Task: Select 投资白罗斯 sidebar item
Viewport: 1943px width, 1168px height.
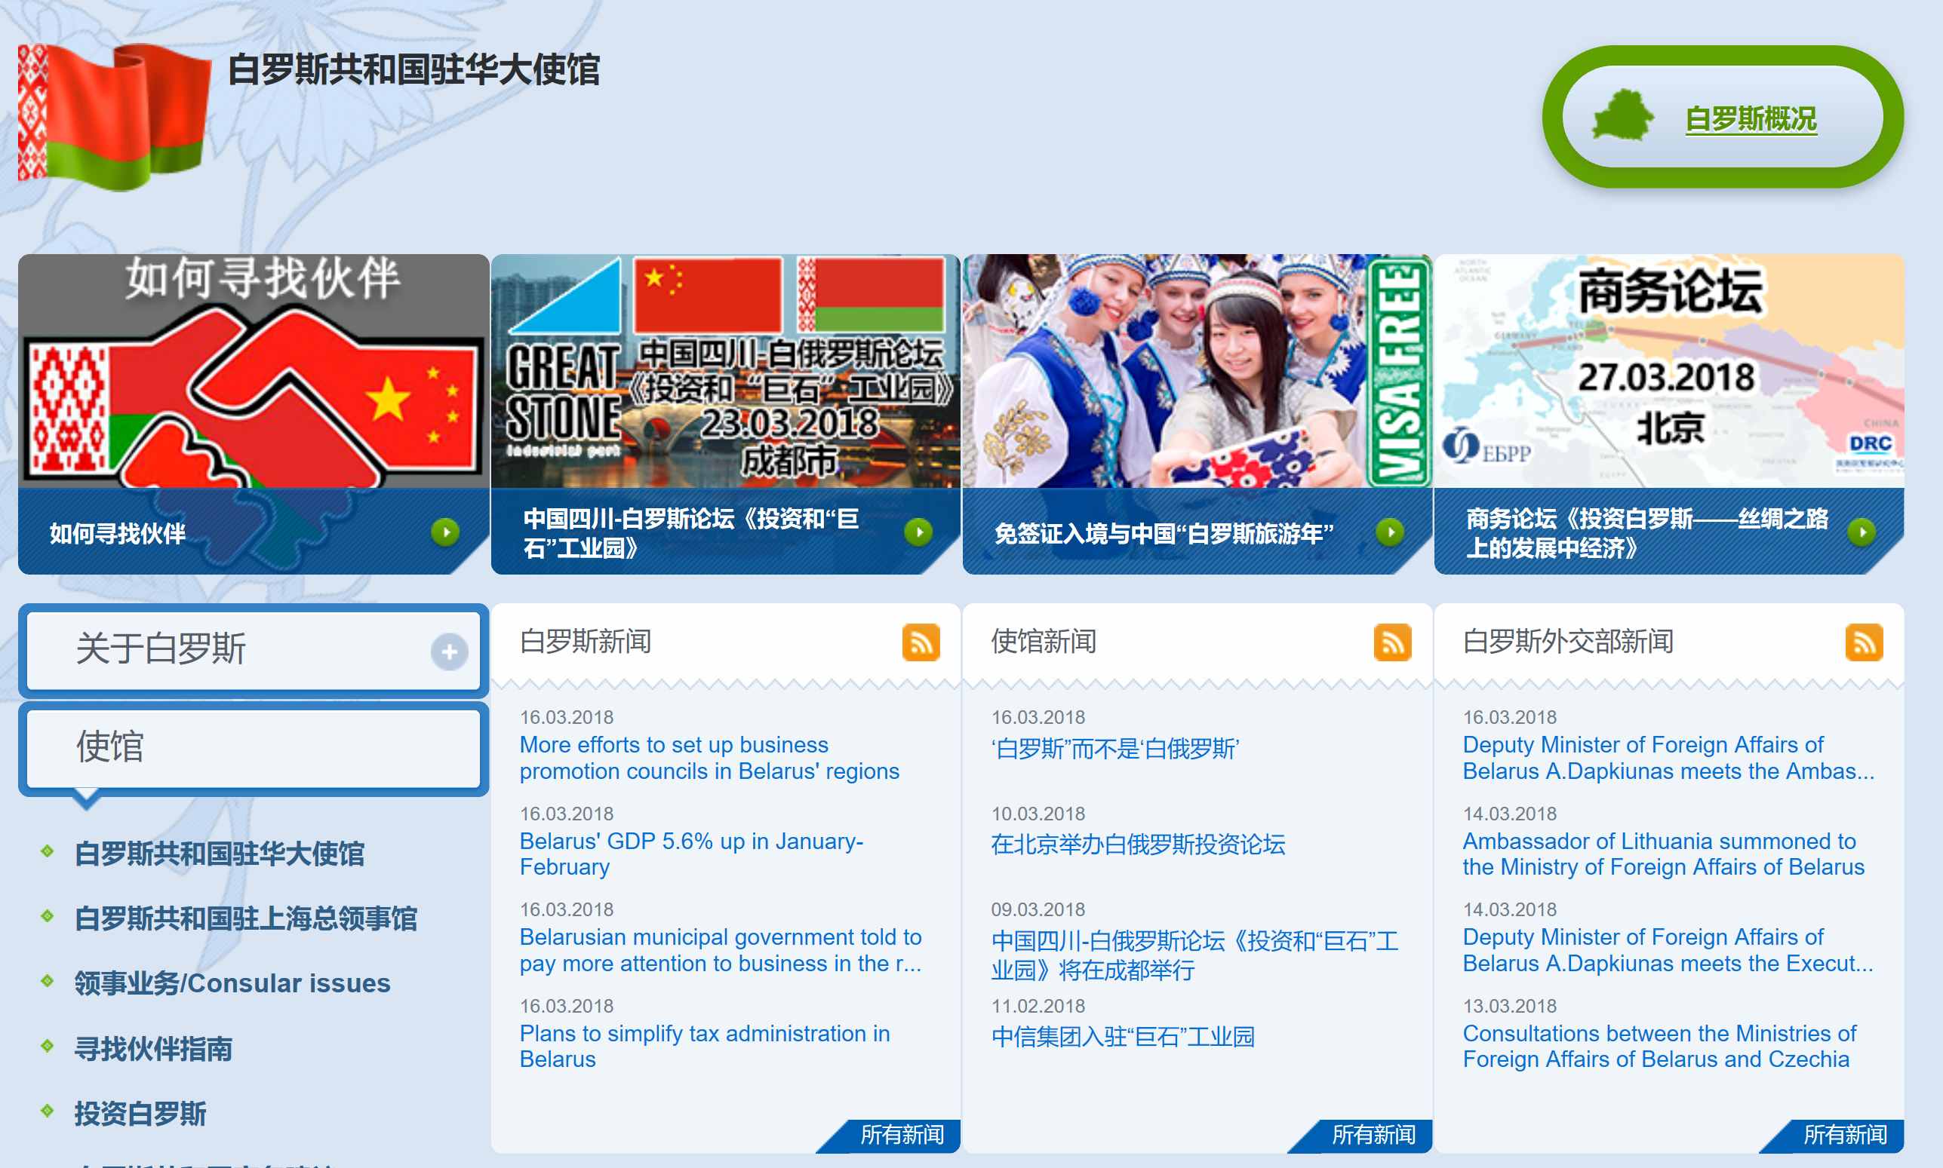Action: pyautogui.click(x=140, y=1113)
